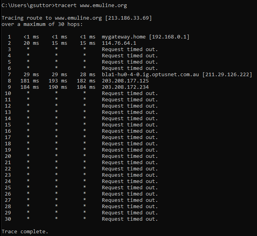Click IP address 203.208.172.234 on hop 9
257x236 pixels.
click(x=125, y=87)
